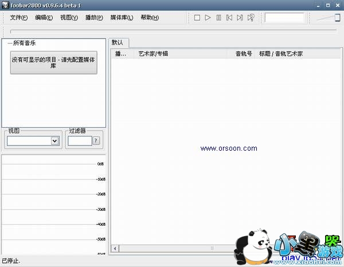
Task: Click the -40dB level label
Action: pos(101,224)
